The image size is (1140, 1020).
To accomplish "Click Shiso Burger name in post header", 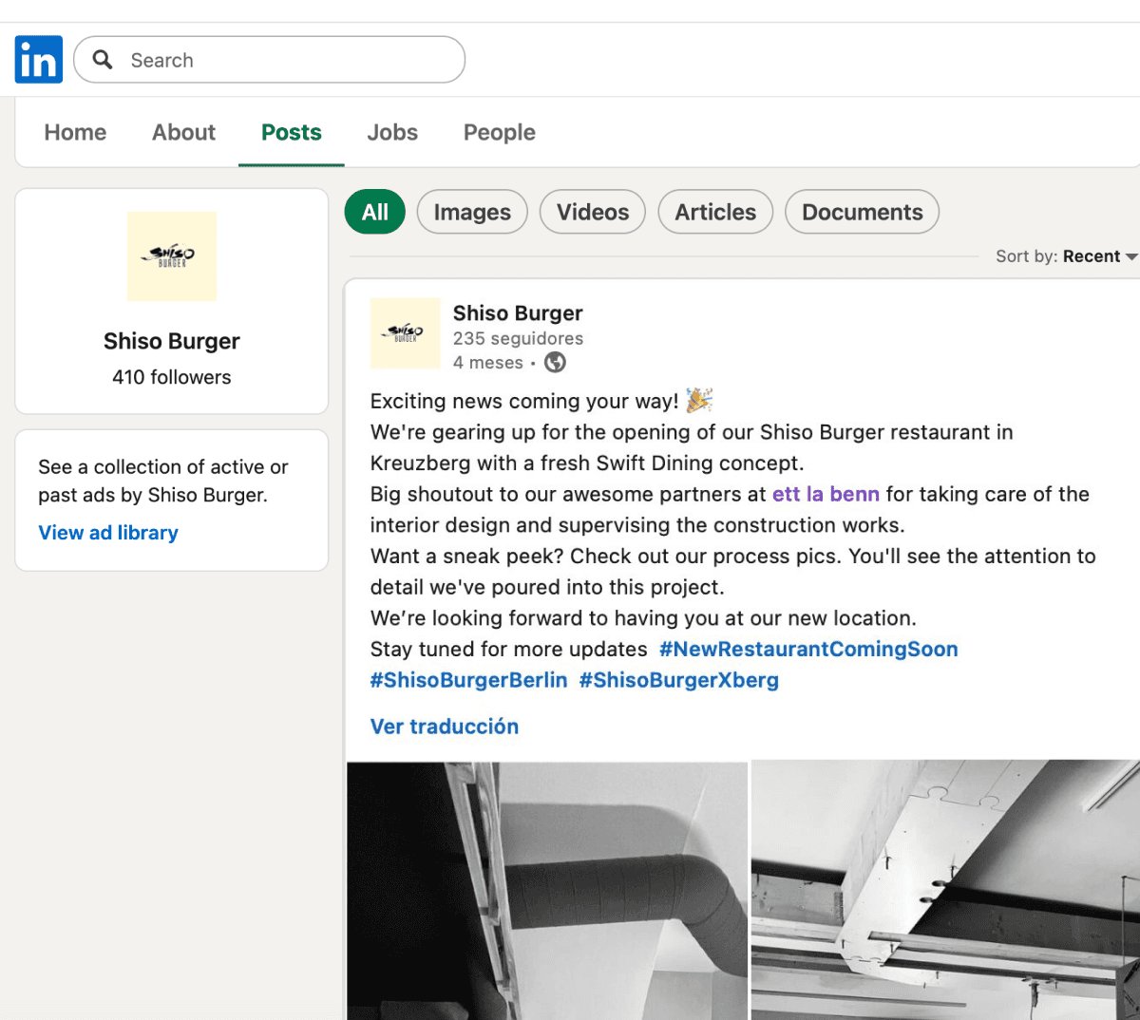I will coord(518,313).
